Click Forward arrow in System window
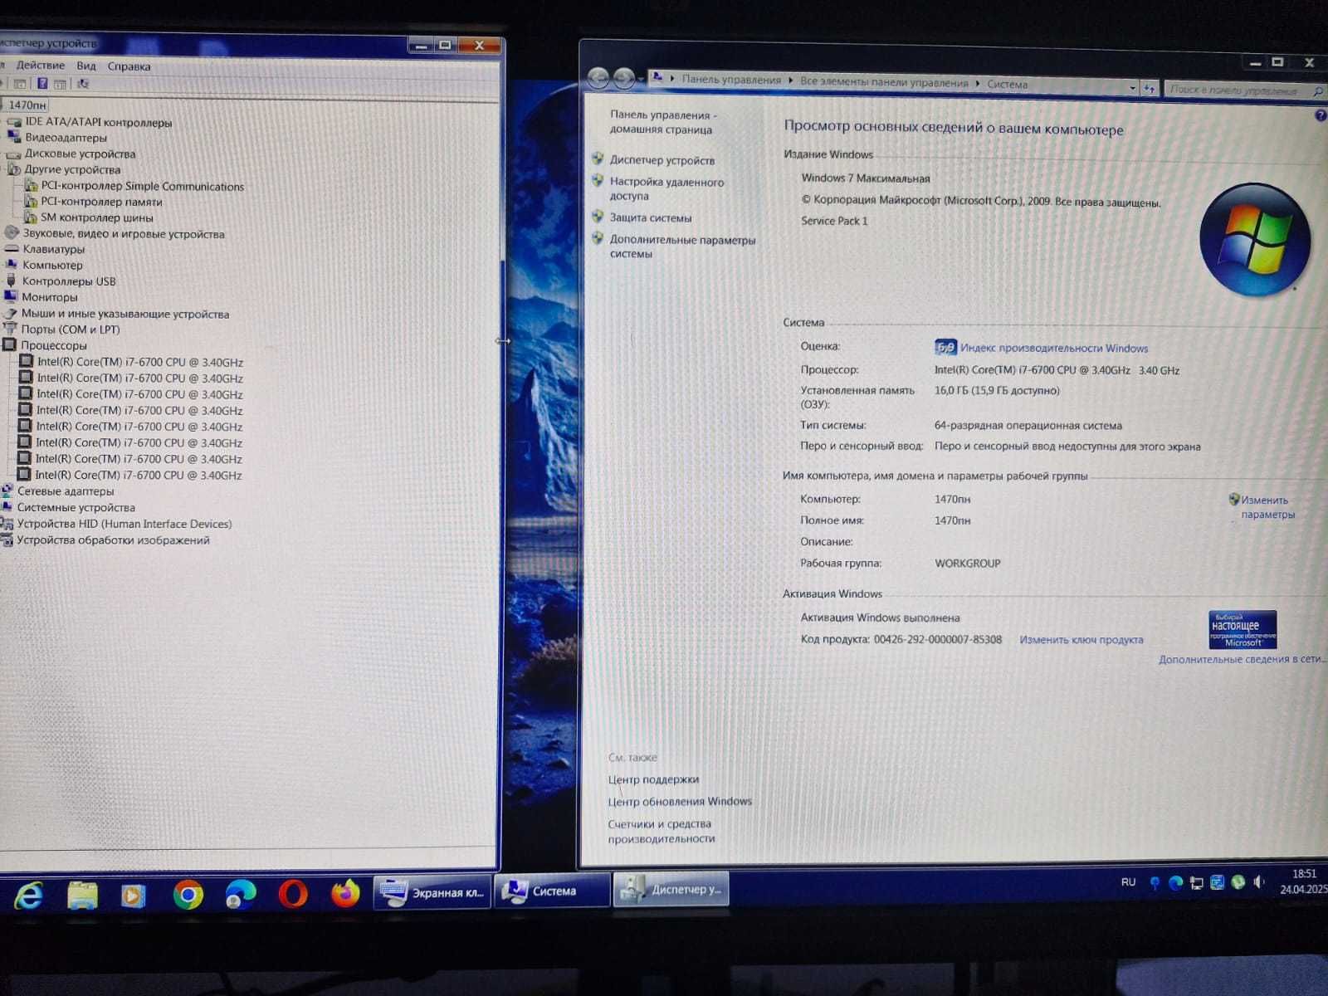 [x=624, y=78]
